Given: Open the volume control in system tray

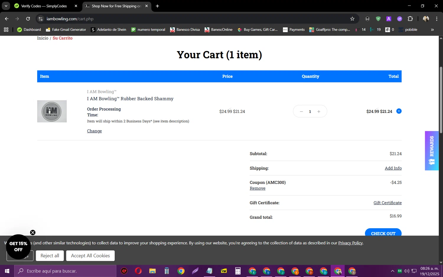Looking at the screenshot, I should tap(407, 271).
